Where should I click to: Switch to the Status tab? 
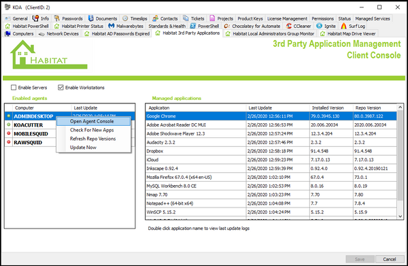(x=345, y=18)
